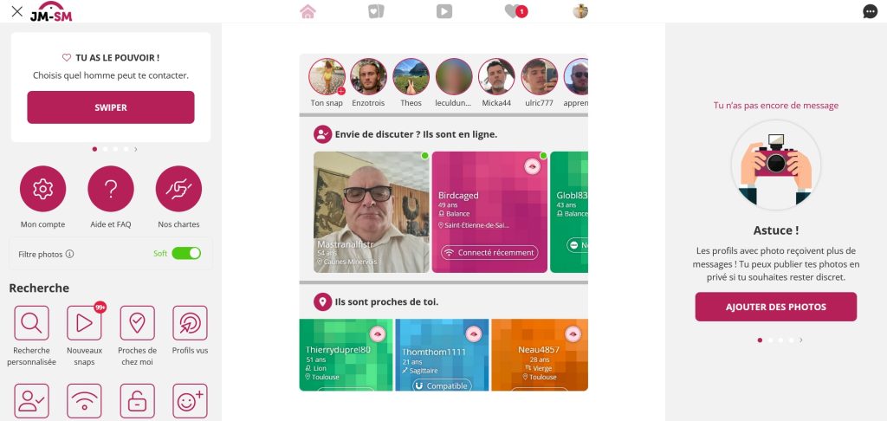Toggle the Soft photo filter switch
The image size is (887, 421).
click(186, 254)
